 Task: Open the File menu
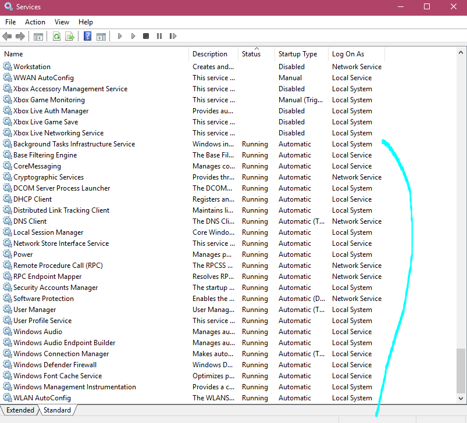(10, 22)
